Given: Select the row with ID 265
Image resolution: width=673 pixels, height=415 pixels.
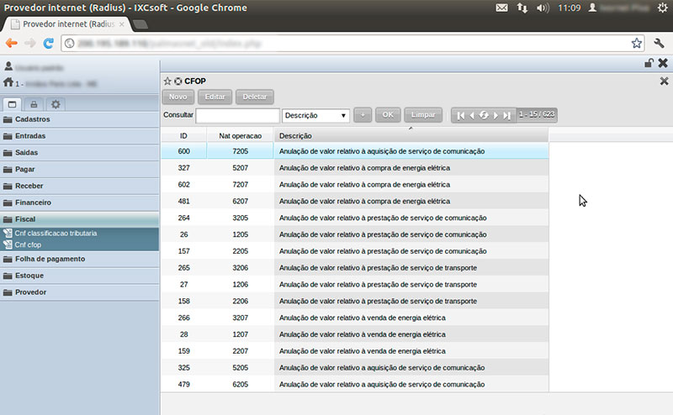Looking at the screenshot, I should coord(355,268).
